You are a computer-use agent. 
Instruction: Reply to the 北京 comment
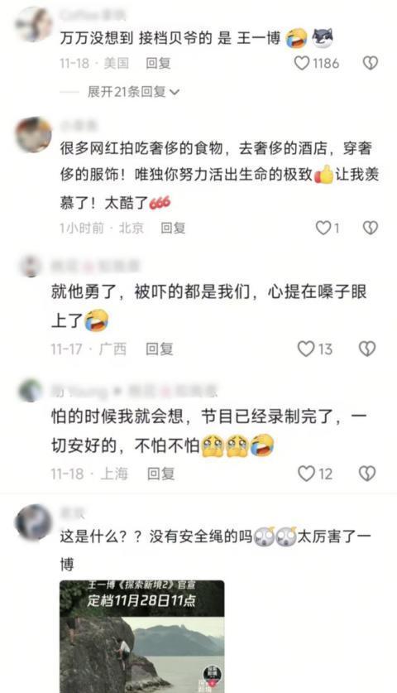click(173, 228)
